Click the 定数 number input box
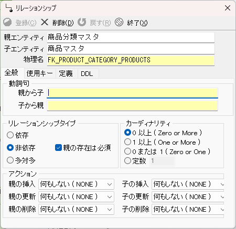Image resolution: width=236 pixels, height=229 pixels. [162, 161]
